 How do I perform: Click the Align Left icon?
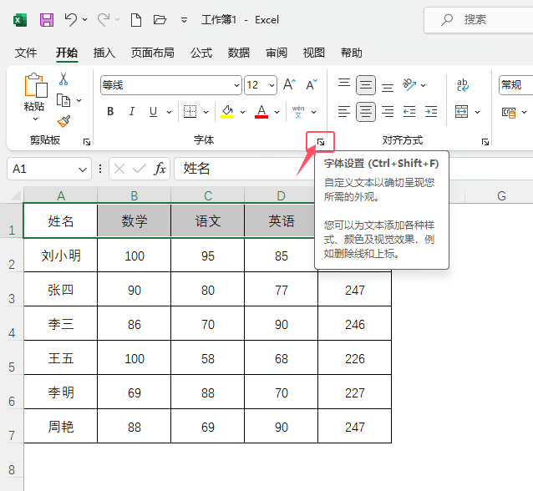pyautogui.click(x=344, y=111)
